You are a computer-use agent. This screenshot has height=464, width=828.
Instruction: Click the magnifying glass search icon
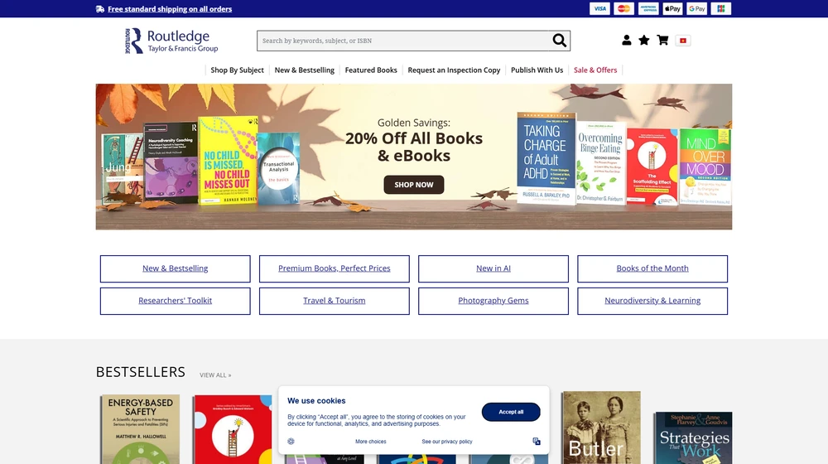(559, 40)
